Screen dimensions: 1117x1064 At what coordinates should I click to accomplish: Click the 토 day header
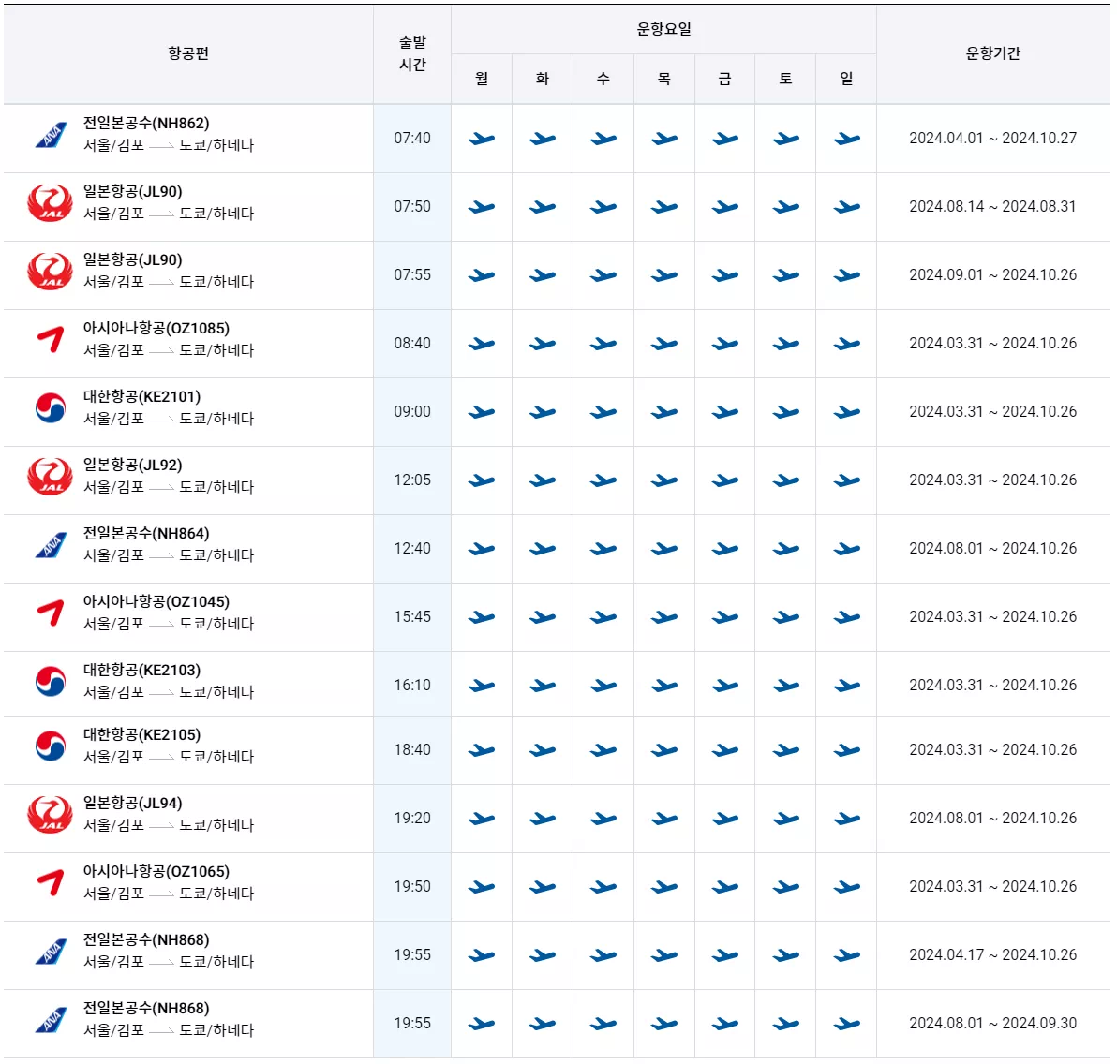tap(786, 79)
